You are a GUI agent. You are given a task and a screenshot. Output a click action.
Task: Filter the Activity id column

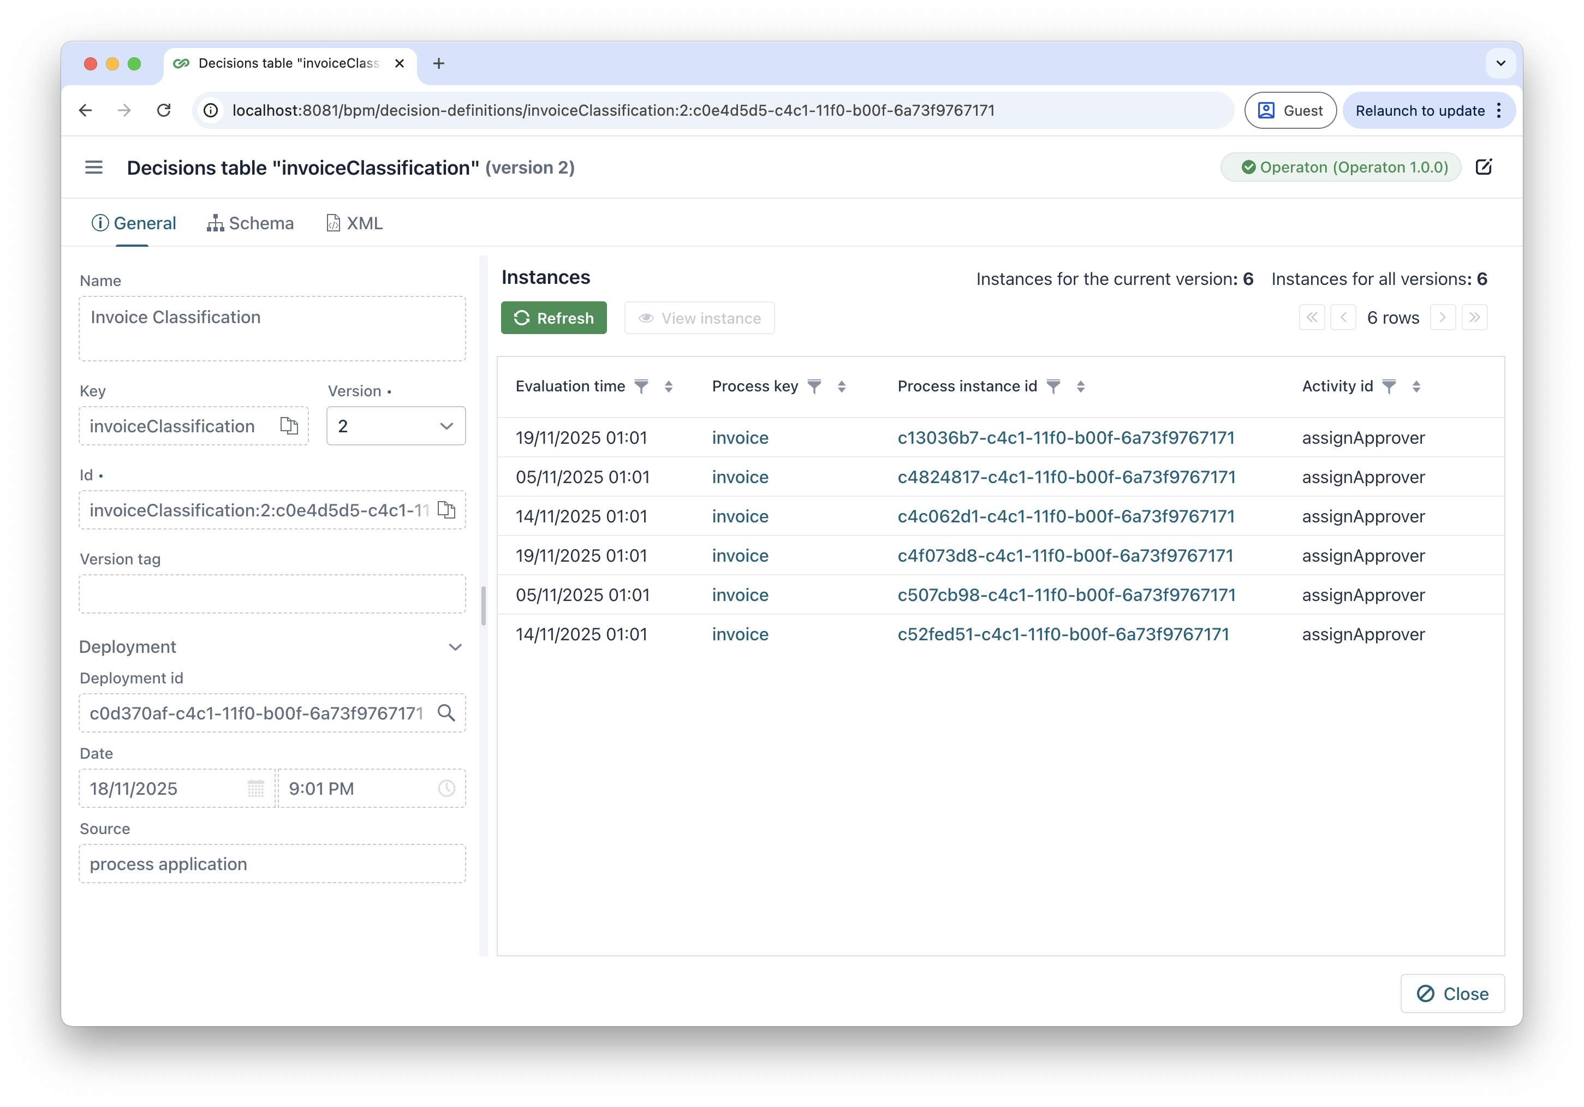1390,387
